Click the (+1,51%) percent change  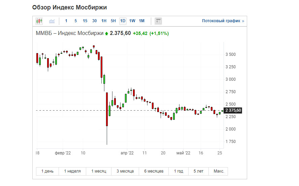159,34
